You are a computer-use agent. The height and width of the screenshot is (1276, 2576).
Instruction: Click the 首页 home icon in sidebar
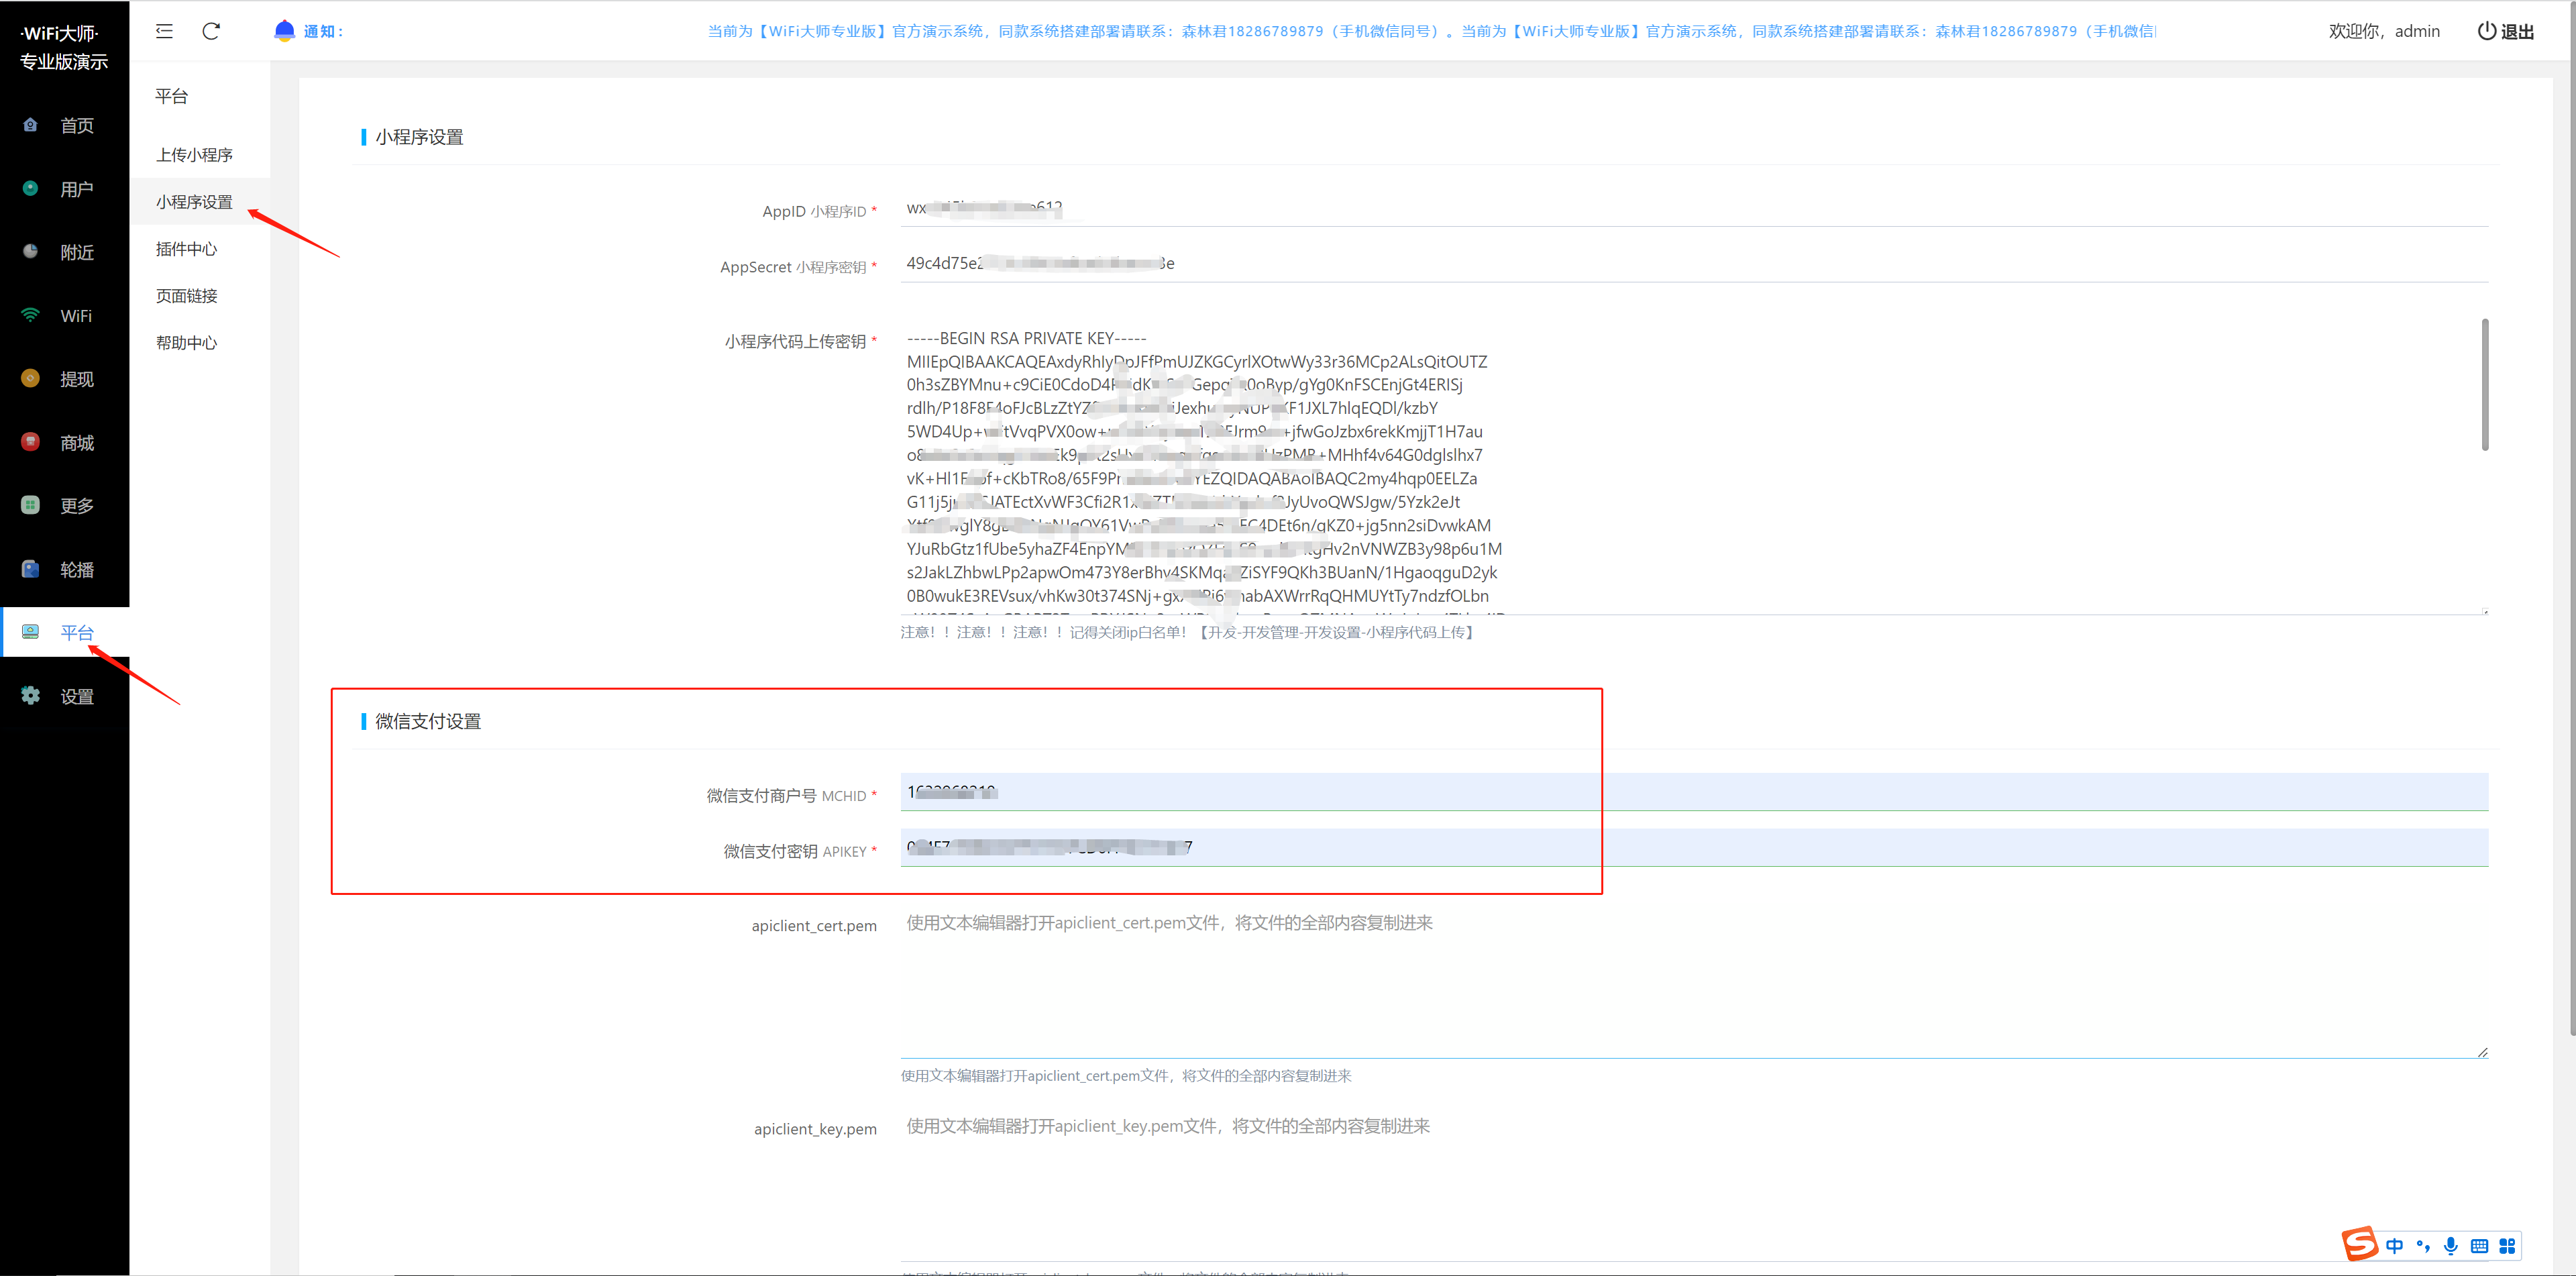(30, 125)
